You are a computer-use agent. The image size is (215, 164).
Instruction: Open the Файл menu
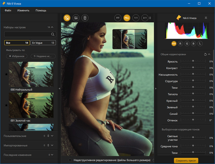8,10
